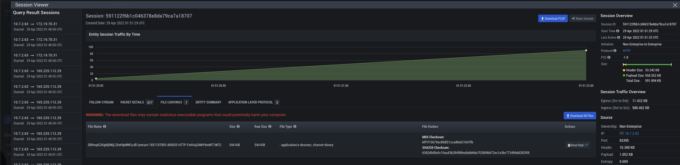Close the Session Viewer with the X icon
Screen dimensions: 680x165
[675, 5]
